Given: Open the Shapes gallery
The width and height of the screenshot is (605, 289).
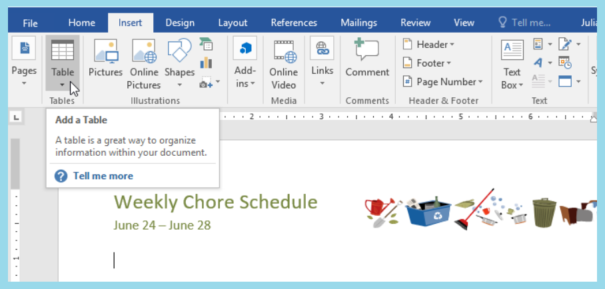Looking at the screenshot, I should pyautogui.click(x=179, y=63).
